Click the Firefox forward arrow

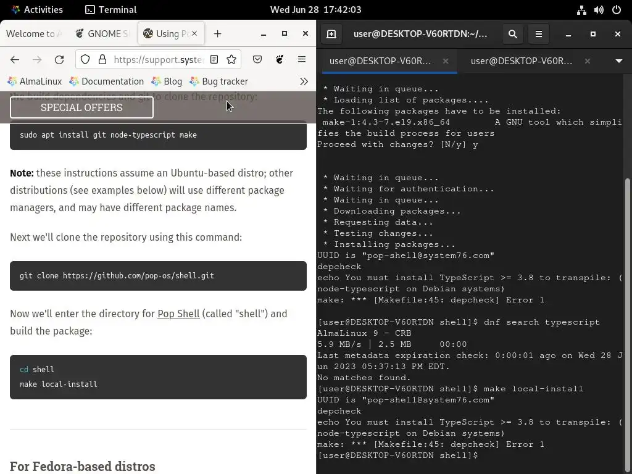click(37, 60)
